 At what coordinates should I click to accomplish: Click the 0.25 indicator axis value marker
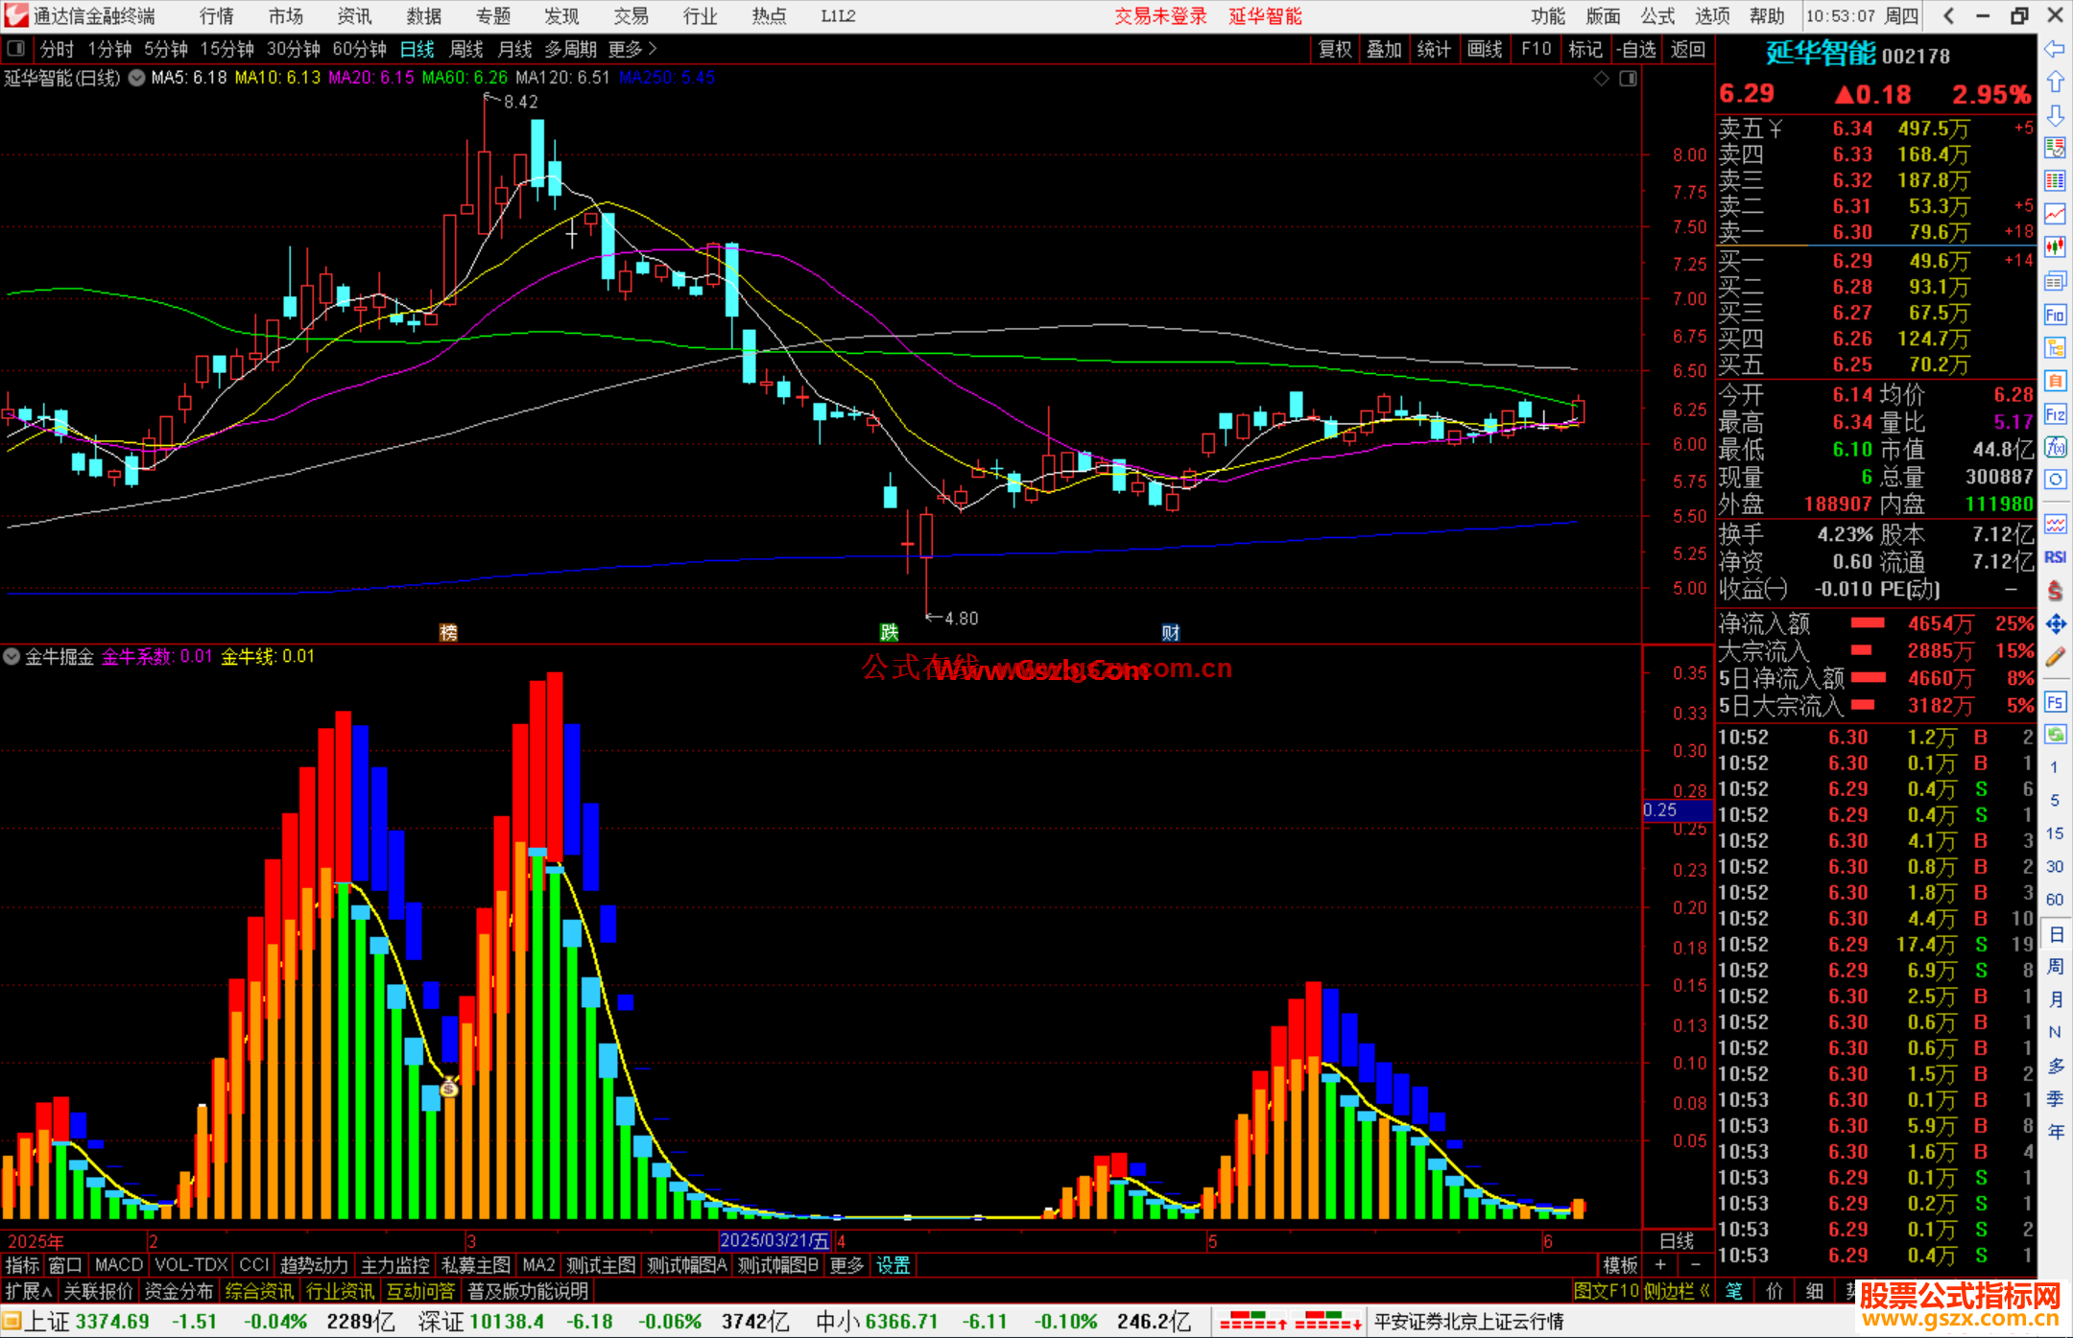point(1677,810)
